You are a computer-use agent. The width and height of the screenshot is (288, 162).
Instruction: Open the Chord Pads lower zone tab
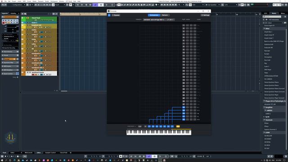coord(63,153)
